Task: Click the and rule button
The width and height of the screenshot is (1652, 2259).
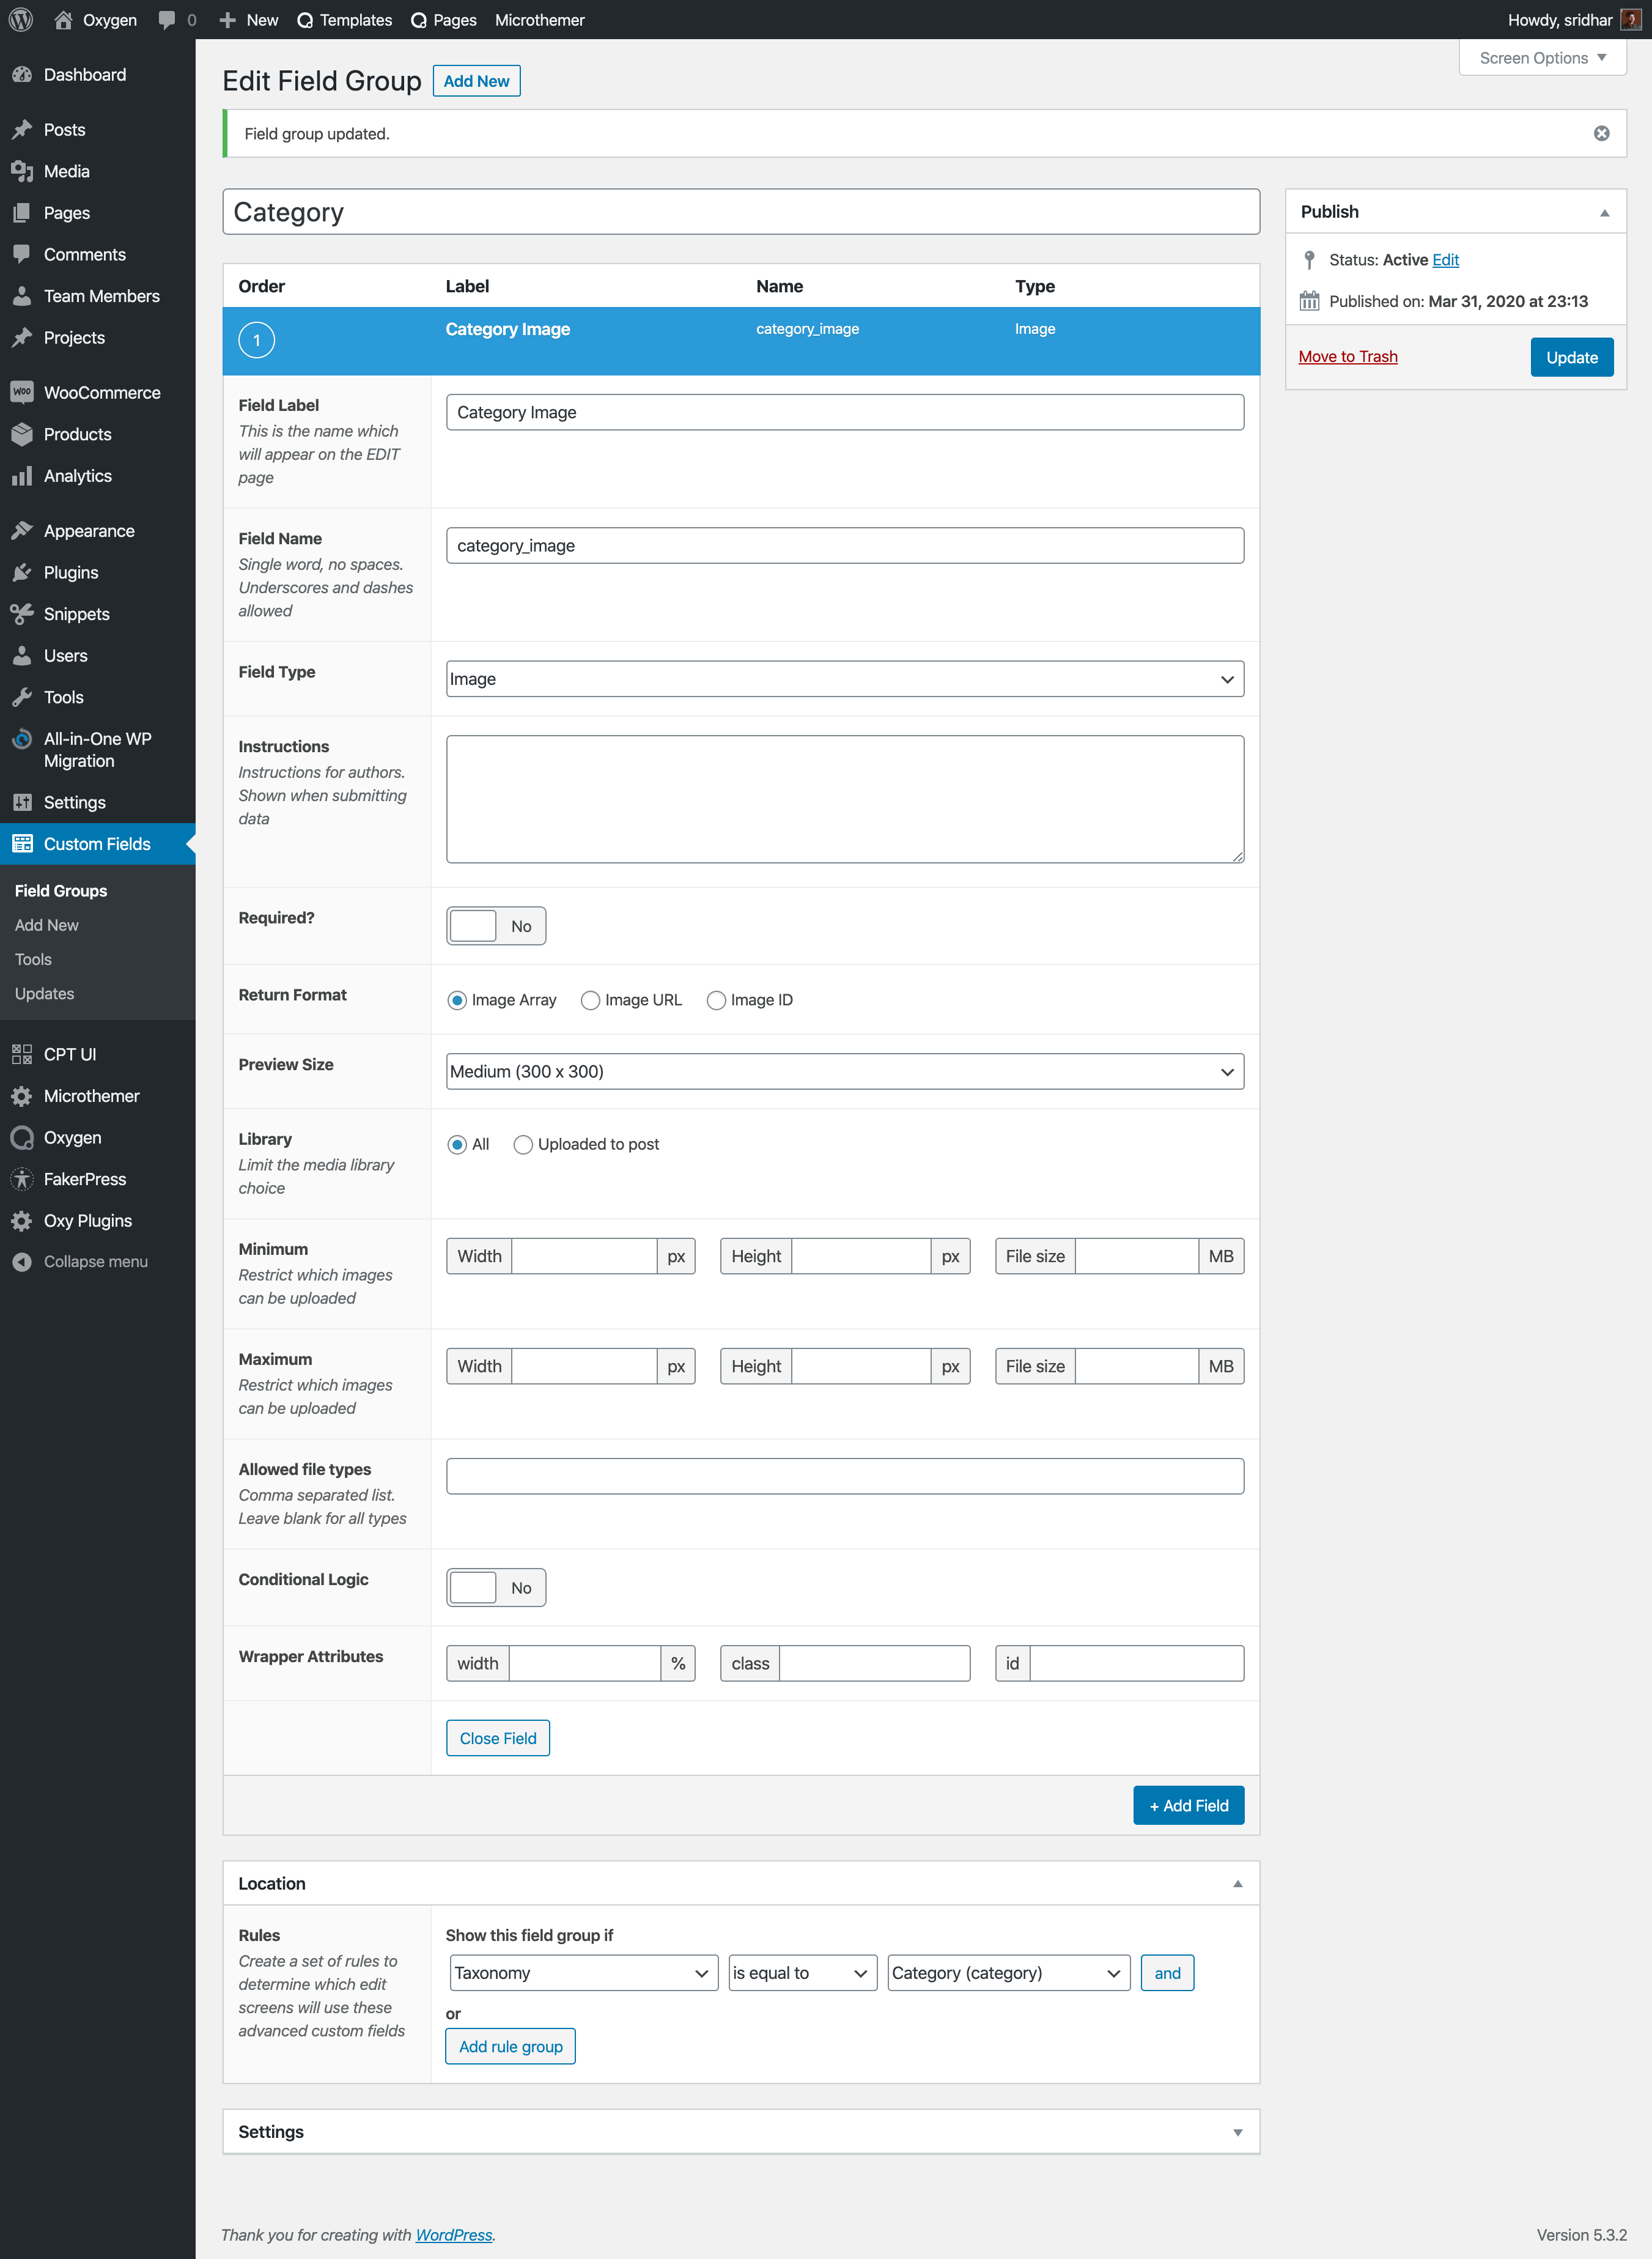Action: coord(1167,1973)
